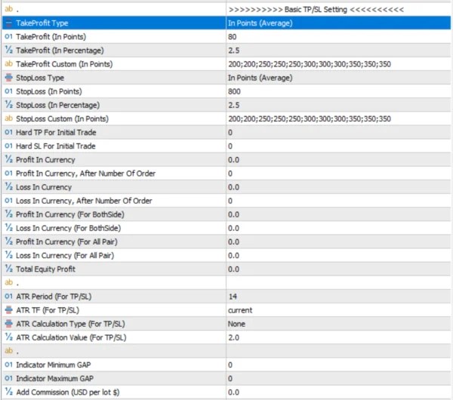Image resolution: width=453 pixels, height=400 pixels.
Task: Click the fraction icon beside ATR Calculation Value
Action: coord(9,337)
